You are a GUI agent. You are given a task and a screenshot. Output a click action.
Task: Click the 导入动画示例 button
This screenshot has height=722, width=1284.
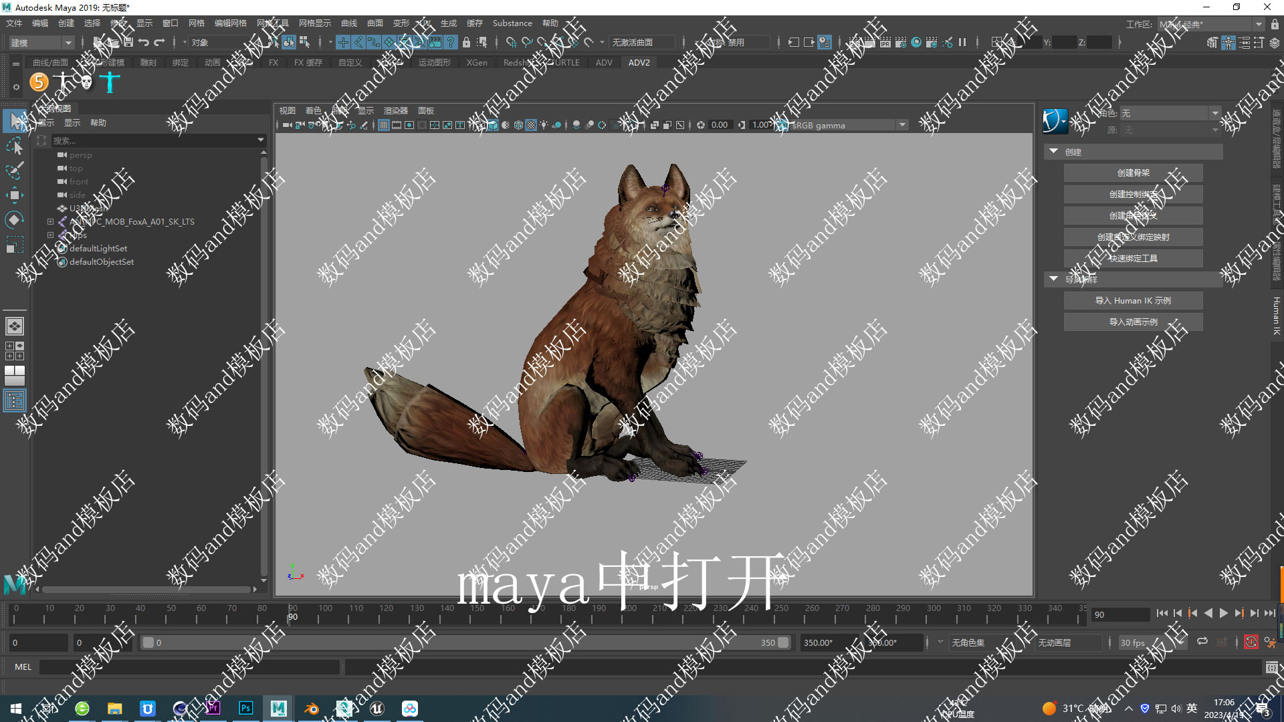click(x=1133, y=322)
